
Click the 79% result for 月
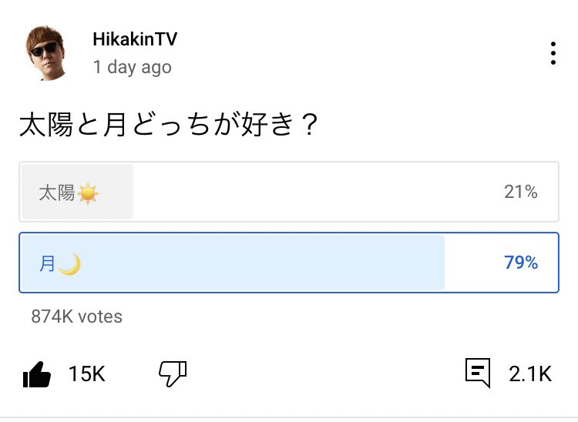tap(521, 263)
